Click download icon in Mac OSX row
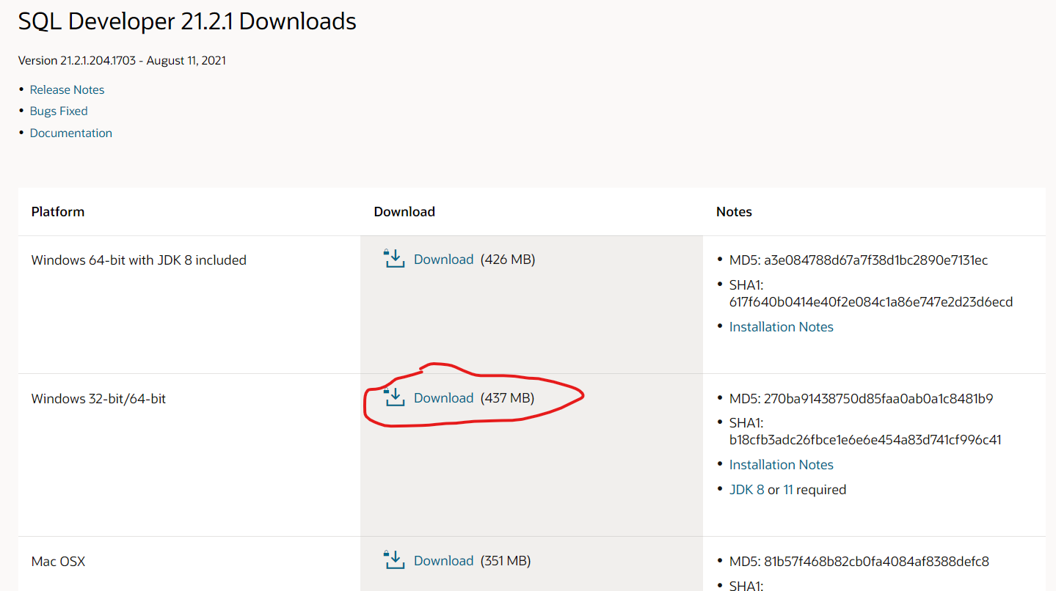1056x591 pixels. (394, 560)
